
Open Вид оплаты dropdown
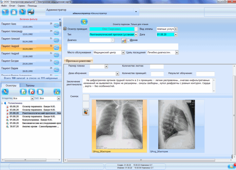[176, 29]
